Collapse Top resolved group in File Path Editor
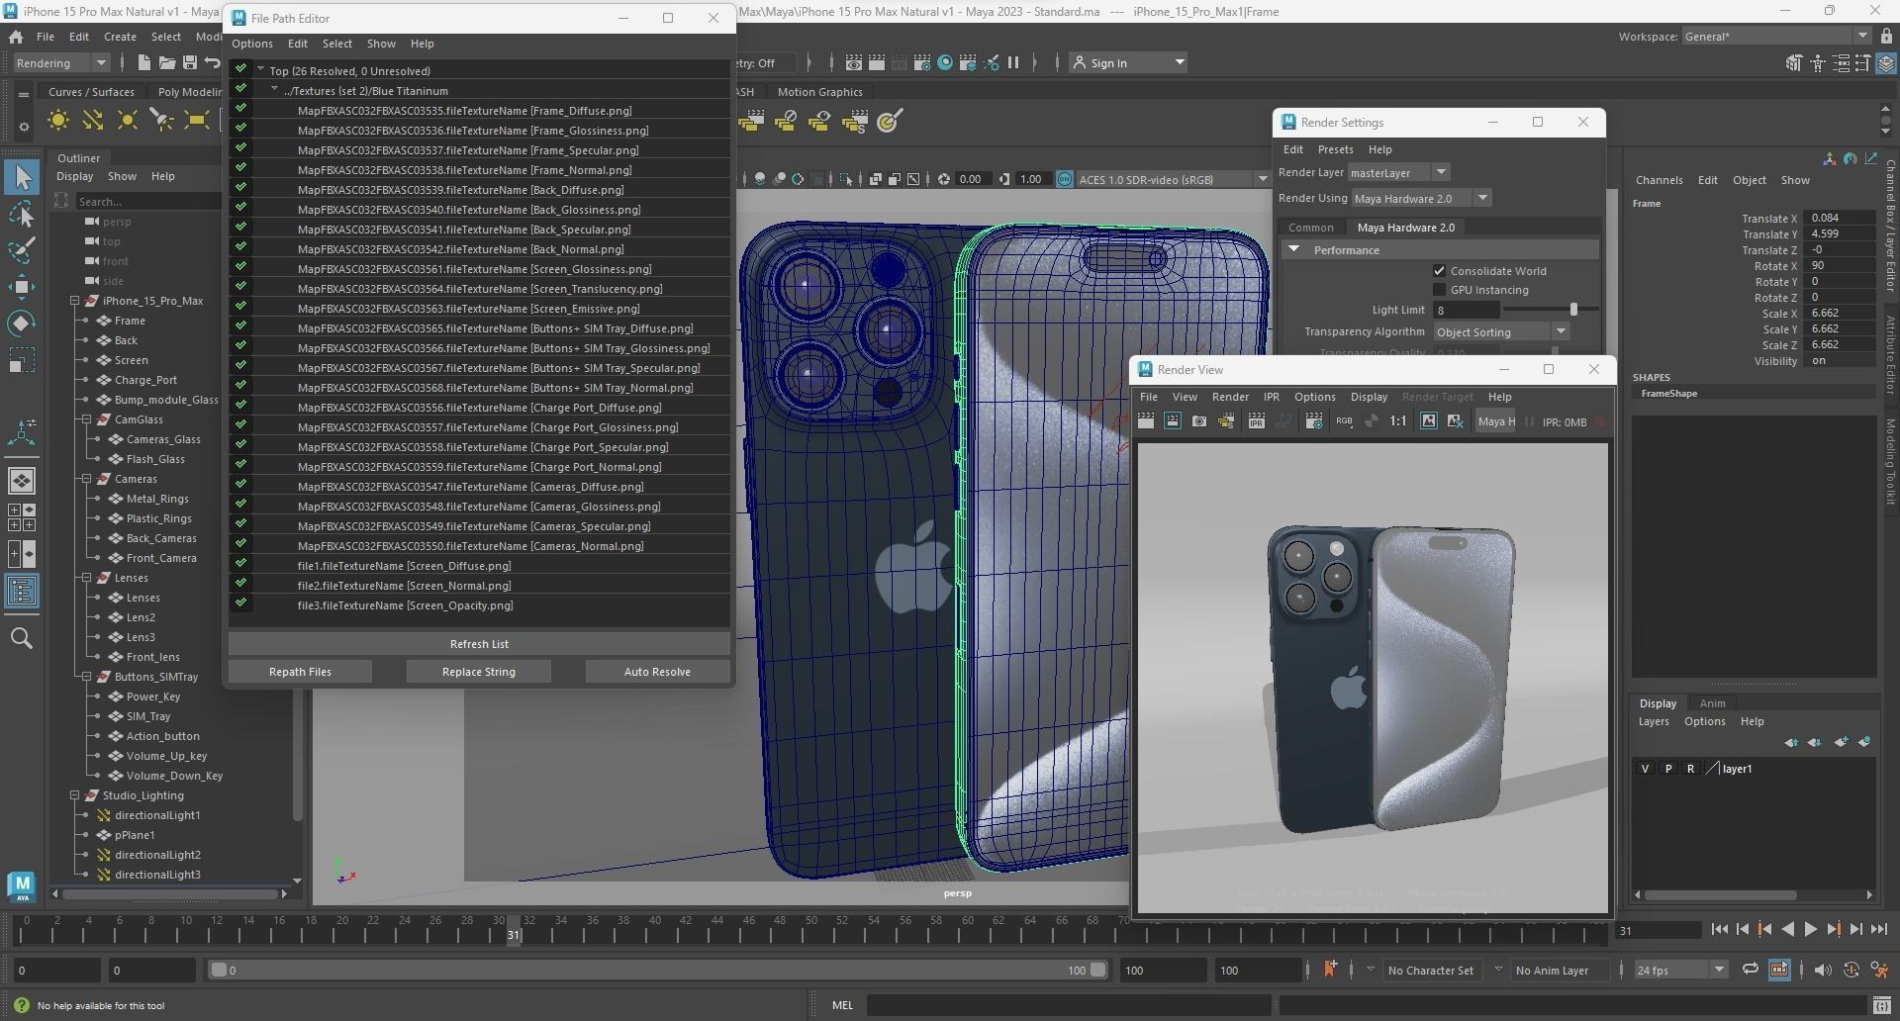The width and height of the screenshot is (1900, 1021). click(261, 70)
